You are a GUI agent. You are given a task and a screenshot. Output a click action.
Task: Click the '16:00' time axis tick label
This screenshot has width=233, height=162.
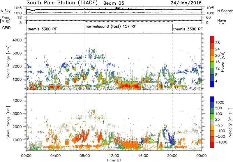coord(143,156)
